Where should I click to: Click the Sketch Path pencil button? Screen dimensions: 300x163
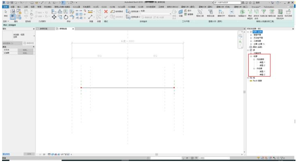click(x=117, y=11)
